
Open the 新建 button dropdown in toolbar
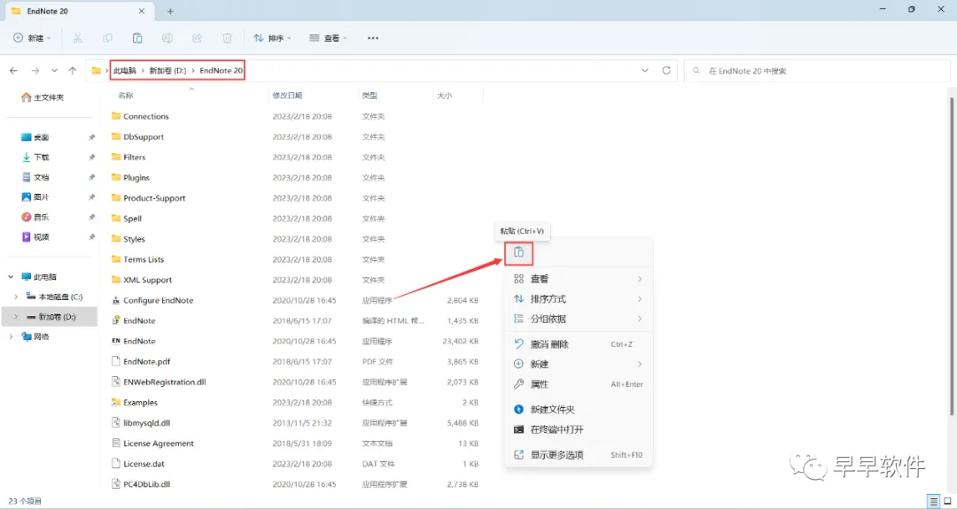[33, 38]
